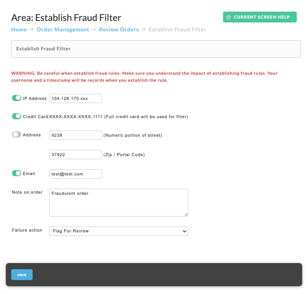Click inside the Note on order textarea
The width and height of the screenshot is (308, 294).
click(x=119, y=203)
